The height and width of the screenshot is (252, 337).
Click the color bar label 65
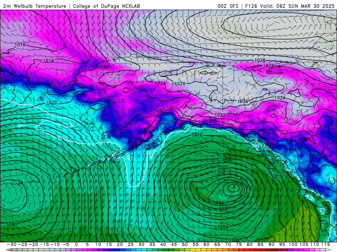click(217, 244)
